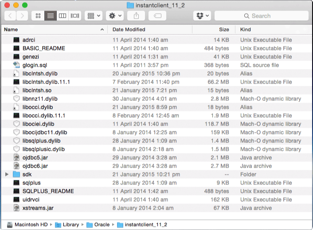The height and width of the screenshot is (230, 313).
Task: Go forward to next folder
Action: pyautogui.click(x=22, y=16)
